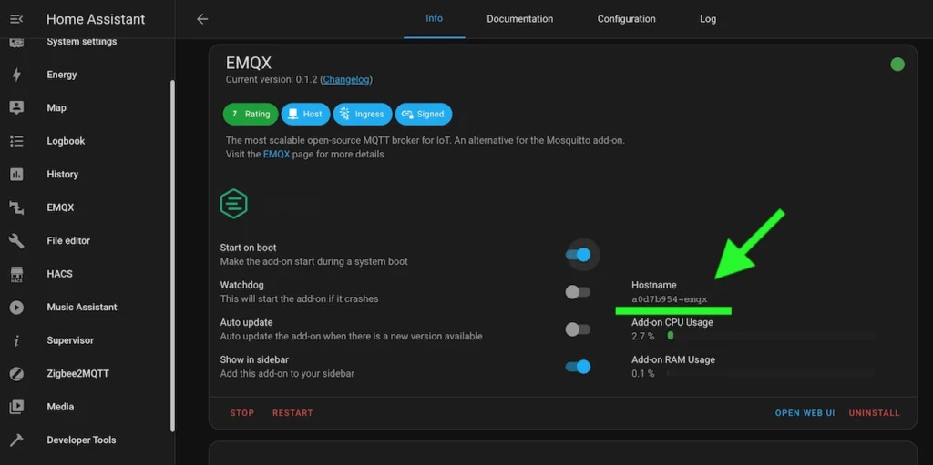Click the Music Assistant play icon
Viewport: 933px width, 465px height.
click(16, 307)
